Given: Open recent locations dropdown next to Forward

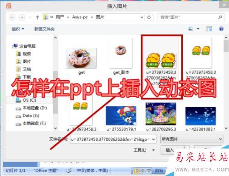Looking at the screenshot, I should click(x=30, y=17).
